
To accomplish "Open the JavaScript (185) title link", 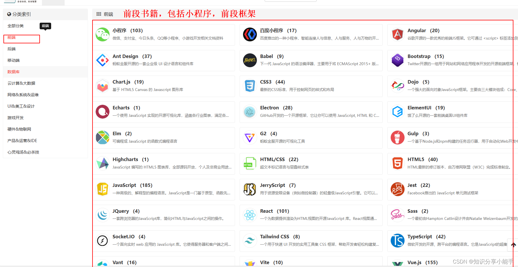I will coord(132,185).
